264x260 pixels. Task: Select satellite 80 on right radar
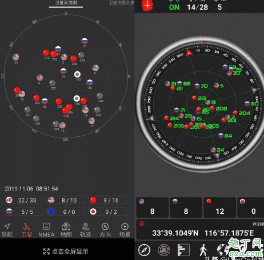(247, 104)
